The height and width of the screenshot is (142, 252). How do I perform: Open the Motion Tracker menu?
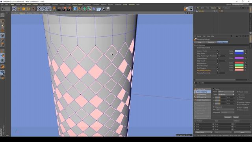coord(78,4)
